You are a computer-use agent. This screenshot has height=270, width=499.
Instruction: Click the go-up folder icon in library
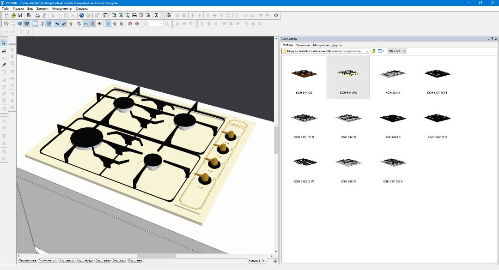373,51
